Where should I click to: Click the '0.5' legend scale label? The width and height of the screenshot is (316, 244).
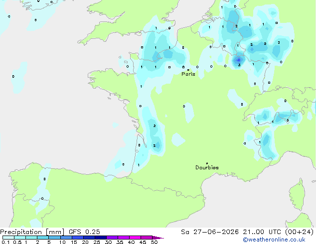(x=17, y=242)
